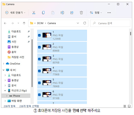
Task: Go back with the left arrow
Action: 5,23
